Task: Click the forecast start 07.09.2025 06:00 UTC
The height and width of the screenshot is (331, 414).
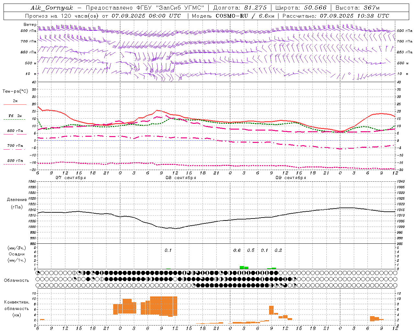Action: 146,16
